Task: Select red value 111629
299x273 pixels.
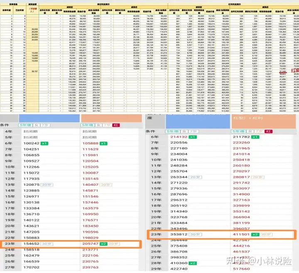Action: point(91,149)
